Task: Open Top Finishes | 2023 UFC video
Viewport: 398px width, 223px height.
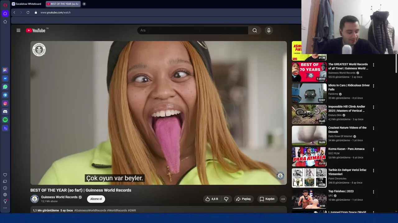Action: (x=341, y=191)
